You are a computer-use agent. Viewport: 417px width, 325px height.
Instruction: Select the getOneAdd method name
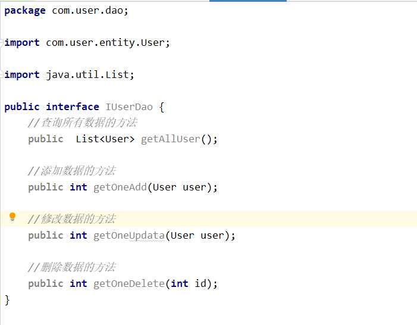coord(120,187)
